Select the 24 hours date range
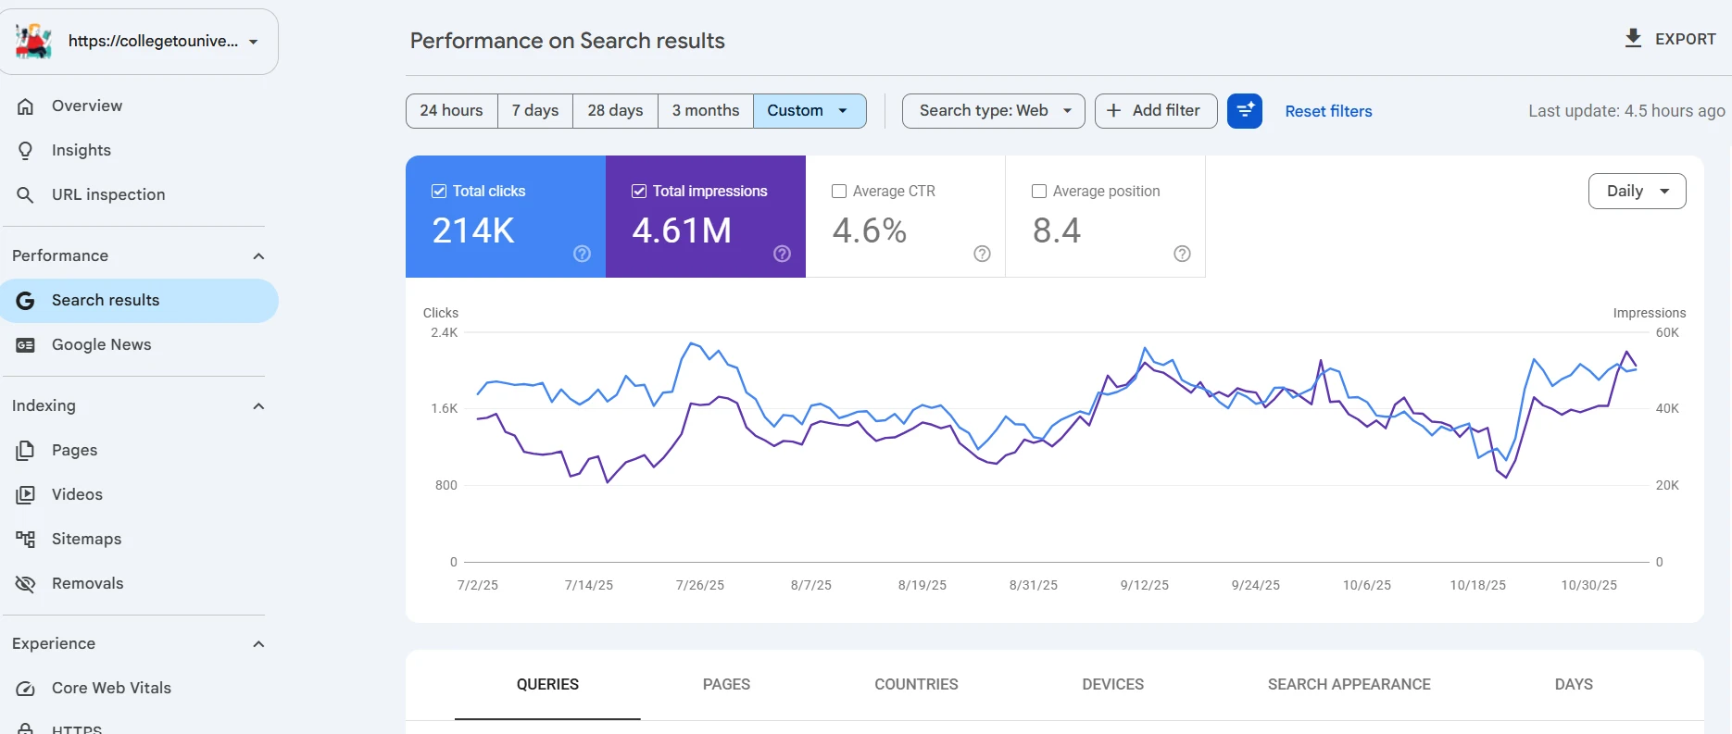Screen dimensions: 1732x734 451,111
